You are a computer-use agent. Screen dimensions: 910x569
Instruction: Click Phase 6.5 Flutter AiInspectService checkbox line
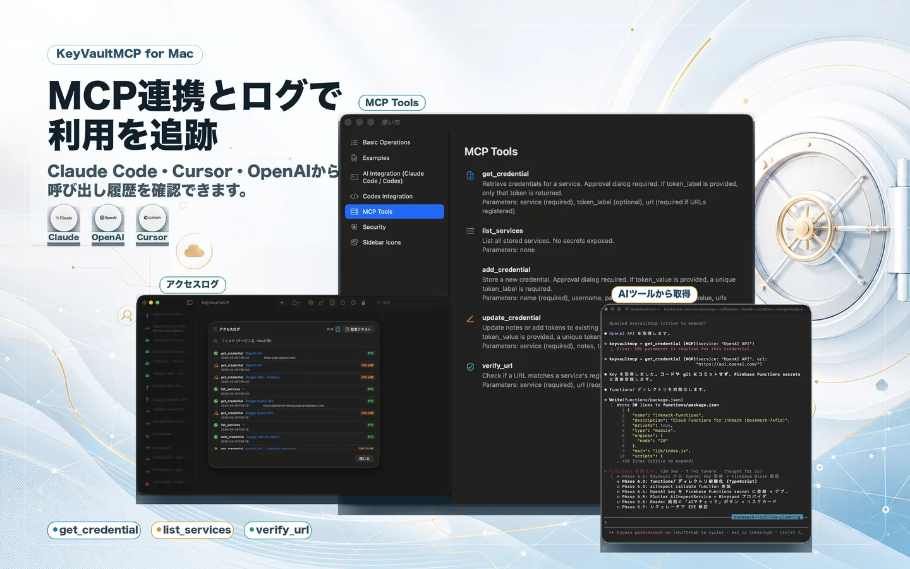(x=691, y=496)
